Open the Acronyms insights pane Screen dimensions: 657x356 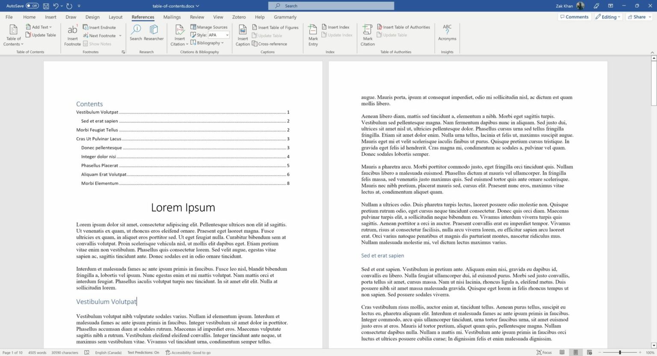click(447, 33)
